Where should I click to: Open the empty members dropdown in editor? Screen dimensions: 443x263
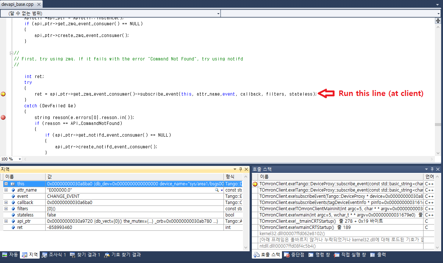pyautogui.click(x=331, y=13)
